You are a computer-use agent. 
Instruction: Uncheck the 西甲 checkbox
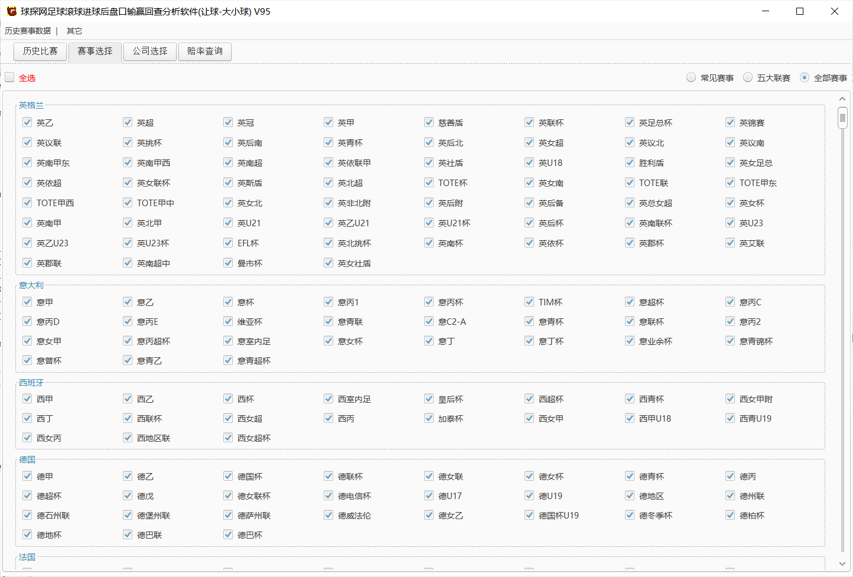[x=27, y=399]
